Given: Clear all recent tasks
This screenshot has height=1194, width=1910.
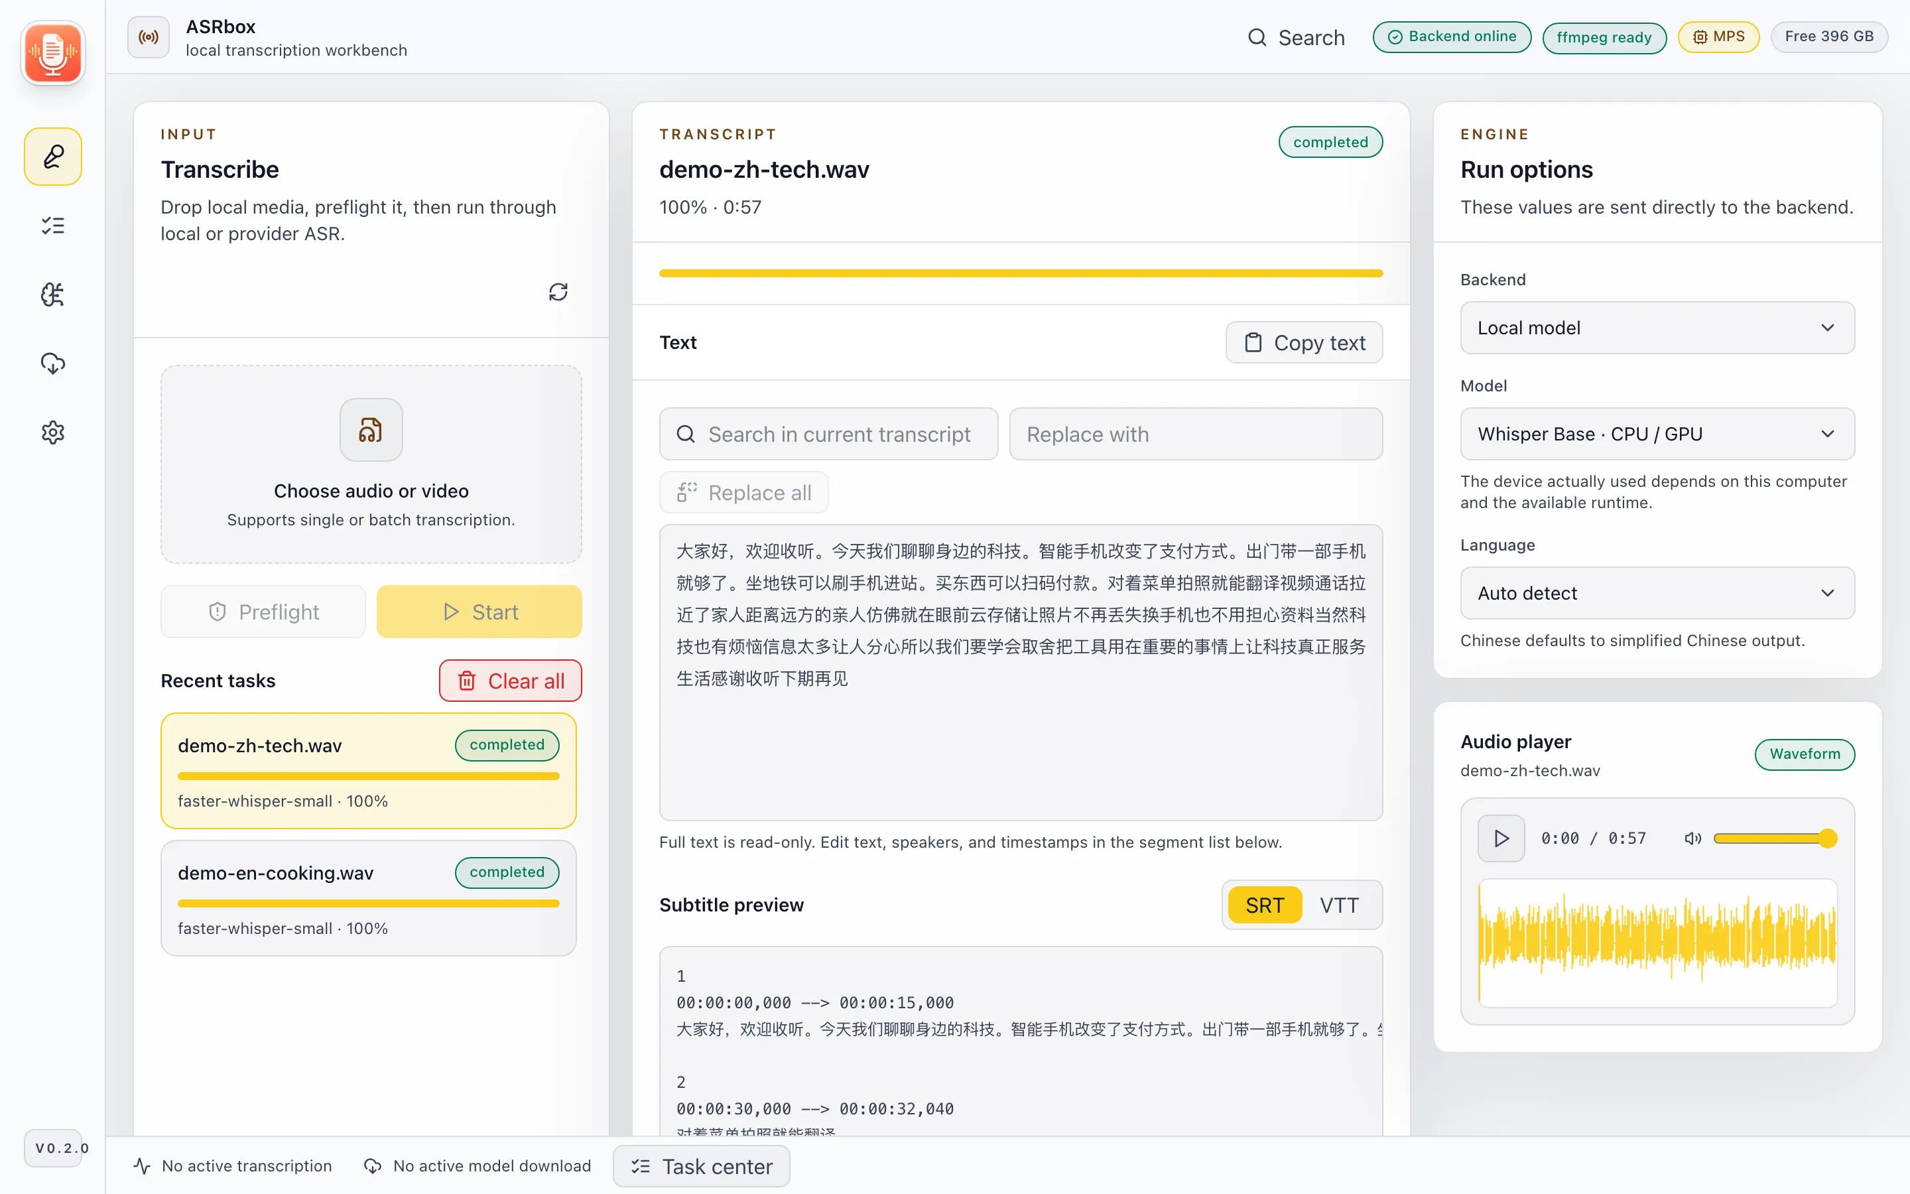Looking at the screenshot, I should pyautogui.click(x=511, y=681).
